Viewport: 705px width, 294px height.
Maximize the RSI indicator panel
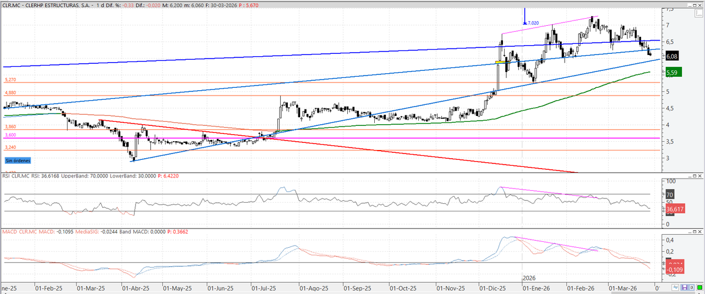694,176
